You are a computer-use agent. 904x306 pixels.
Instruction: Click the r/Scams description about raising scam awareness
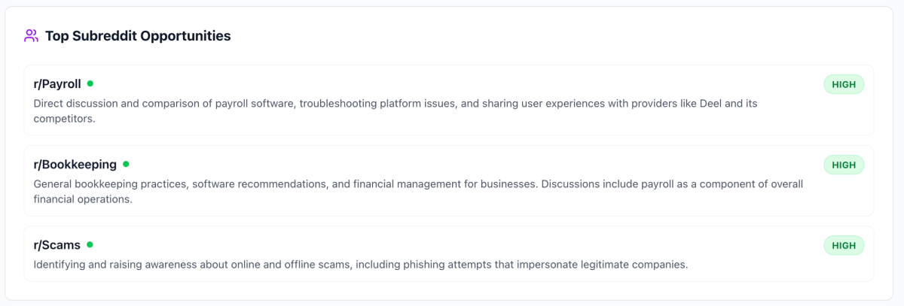click(x=360, y=265)
